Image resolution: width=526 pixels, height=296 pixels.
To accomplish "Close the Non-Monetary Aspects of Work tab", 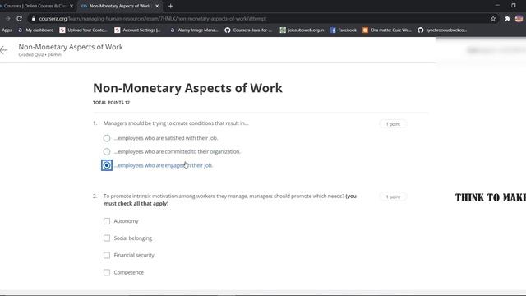I will 157,6.
